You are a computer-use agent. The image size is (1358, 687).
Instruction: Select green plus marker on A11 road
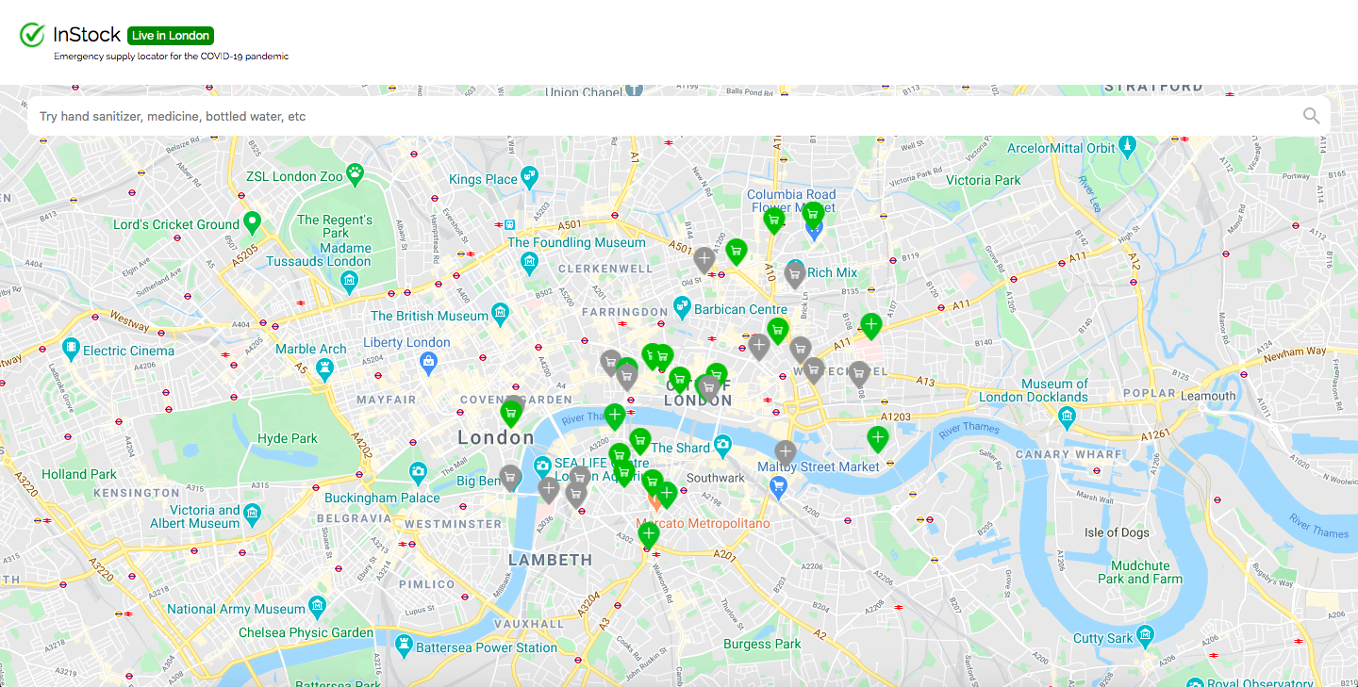pyautogui.click(x=871, y=327)
